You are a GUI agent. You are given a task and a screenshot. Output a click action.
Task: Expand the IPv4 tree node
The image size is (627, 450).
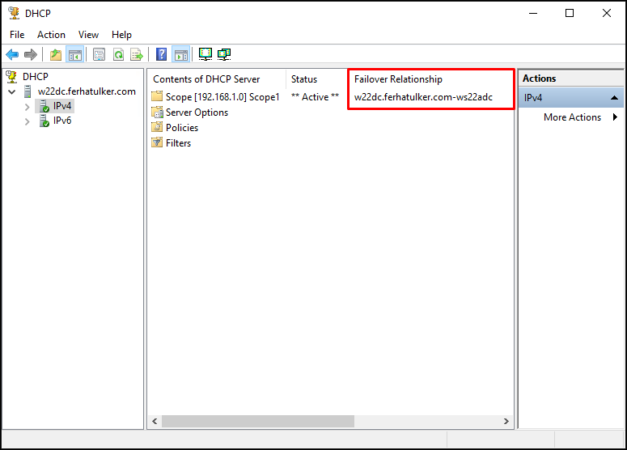(28, 107)
